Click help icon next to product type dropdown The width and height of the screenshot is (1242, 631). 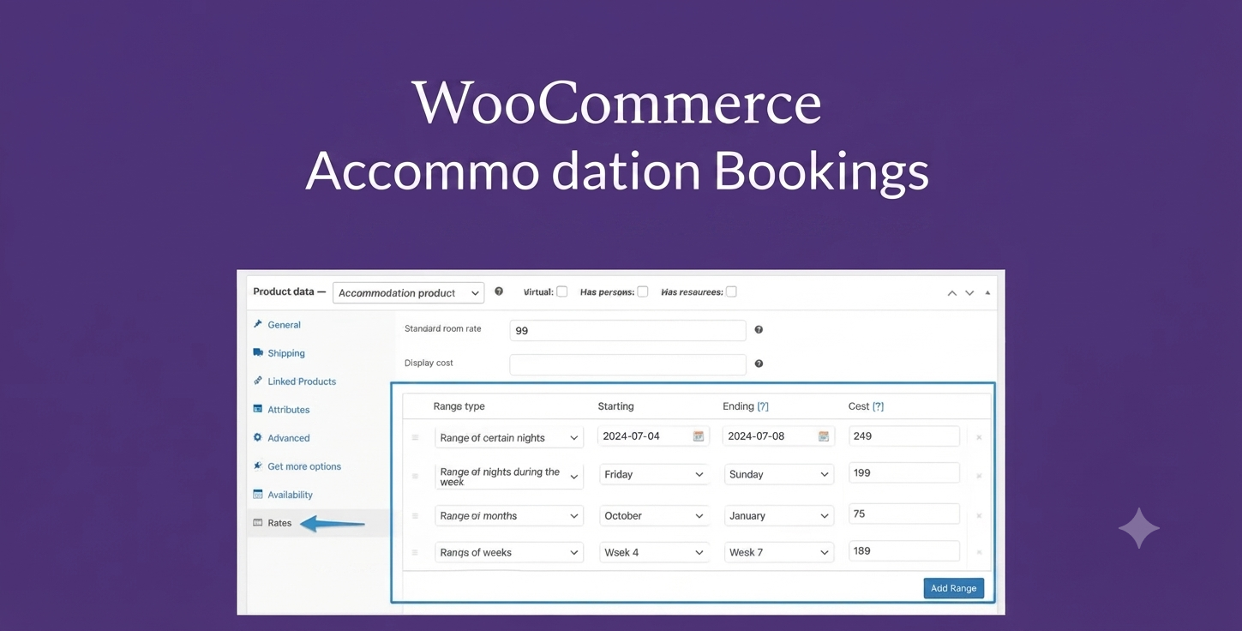pos(499,291)
